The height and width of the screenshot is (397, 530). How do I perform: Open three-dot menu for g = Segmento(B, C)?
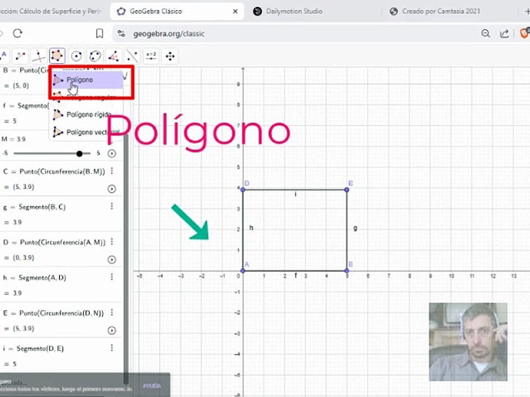(112, 206)
